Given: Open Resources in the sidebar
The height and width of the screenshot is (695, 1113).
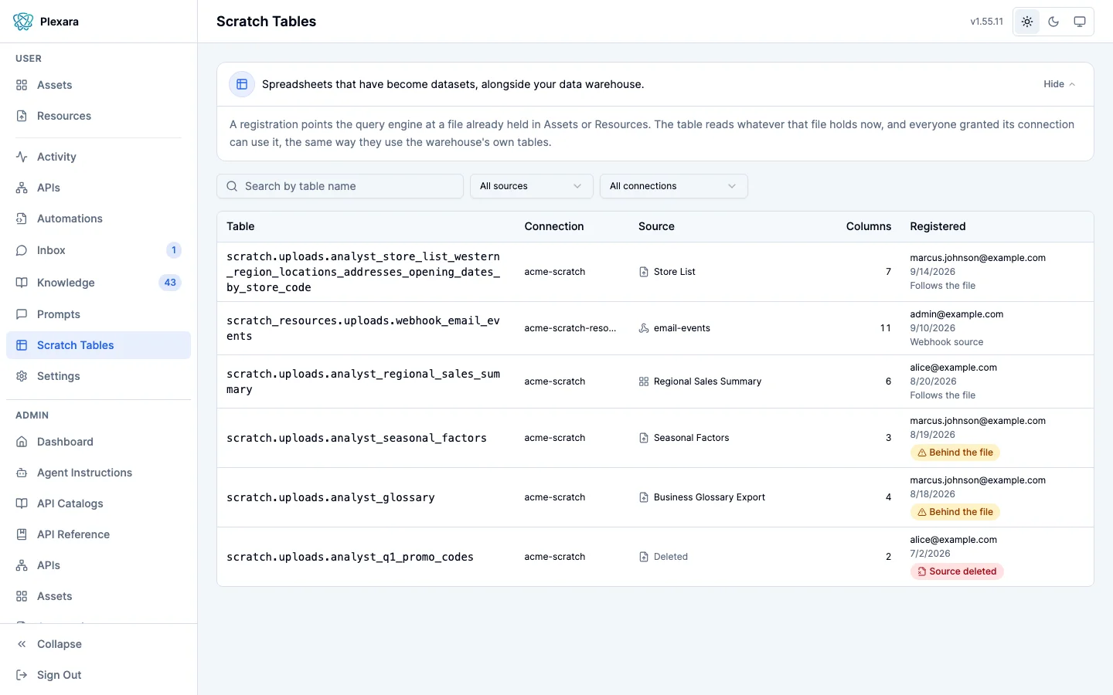Looking at the screenshot, I should click(98, 116).
